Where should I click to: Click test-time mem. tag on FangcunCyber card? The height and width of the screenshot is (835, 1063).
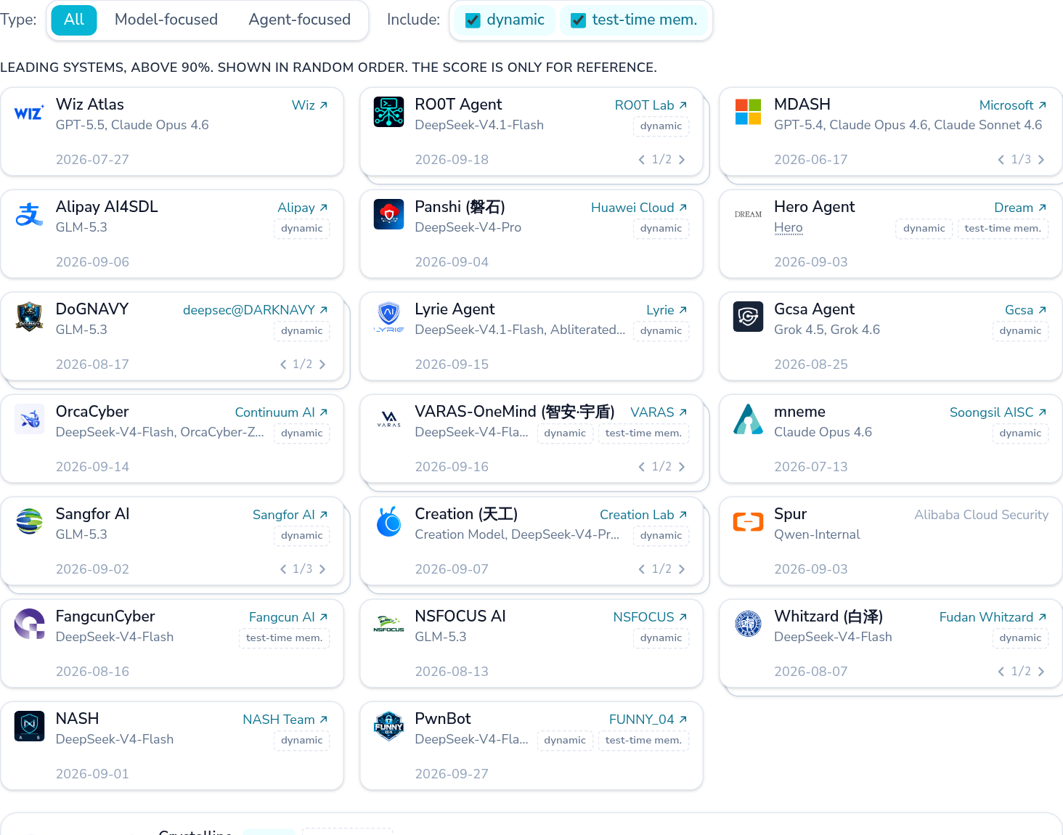pos(284,638)
